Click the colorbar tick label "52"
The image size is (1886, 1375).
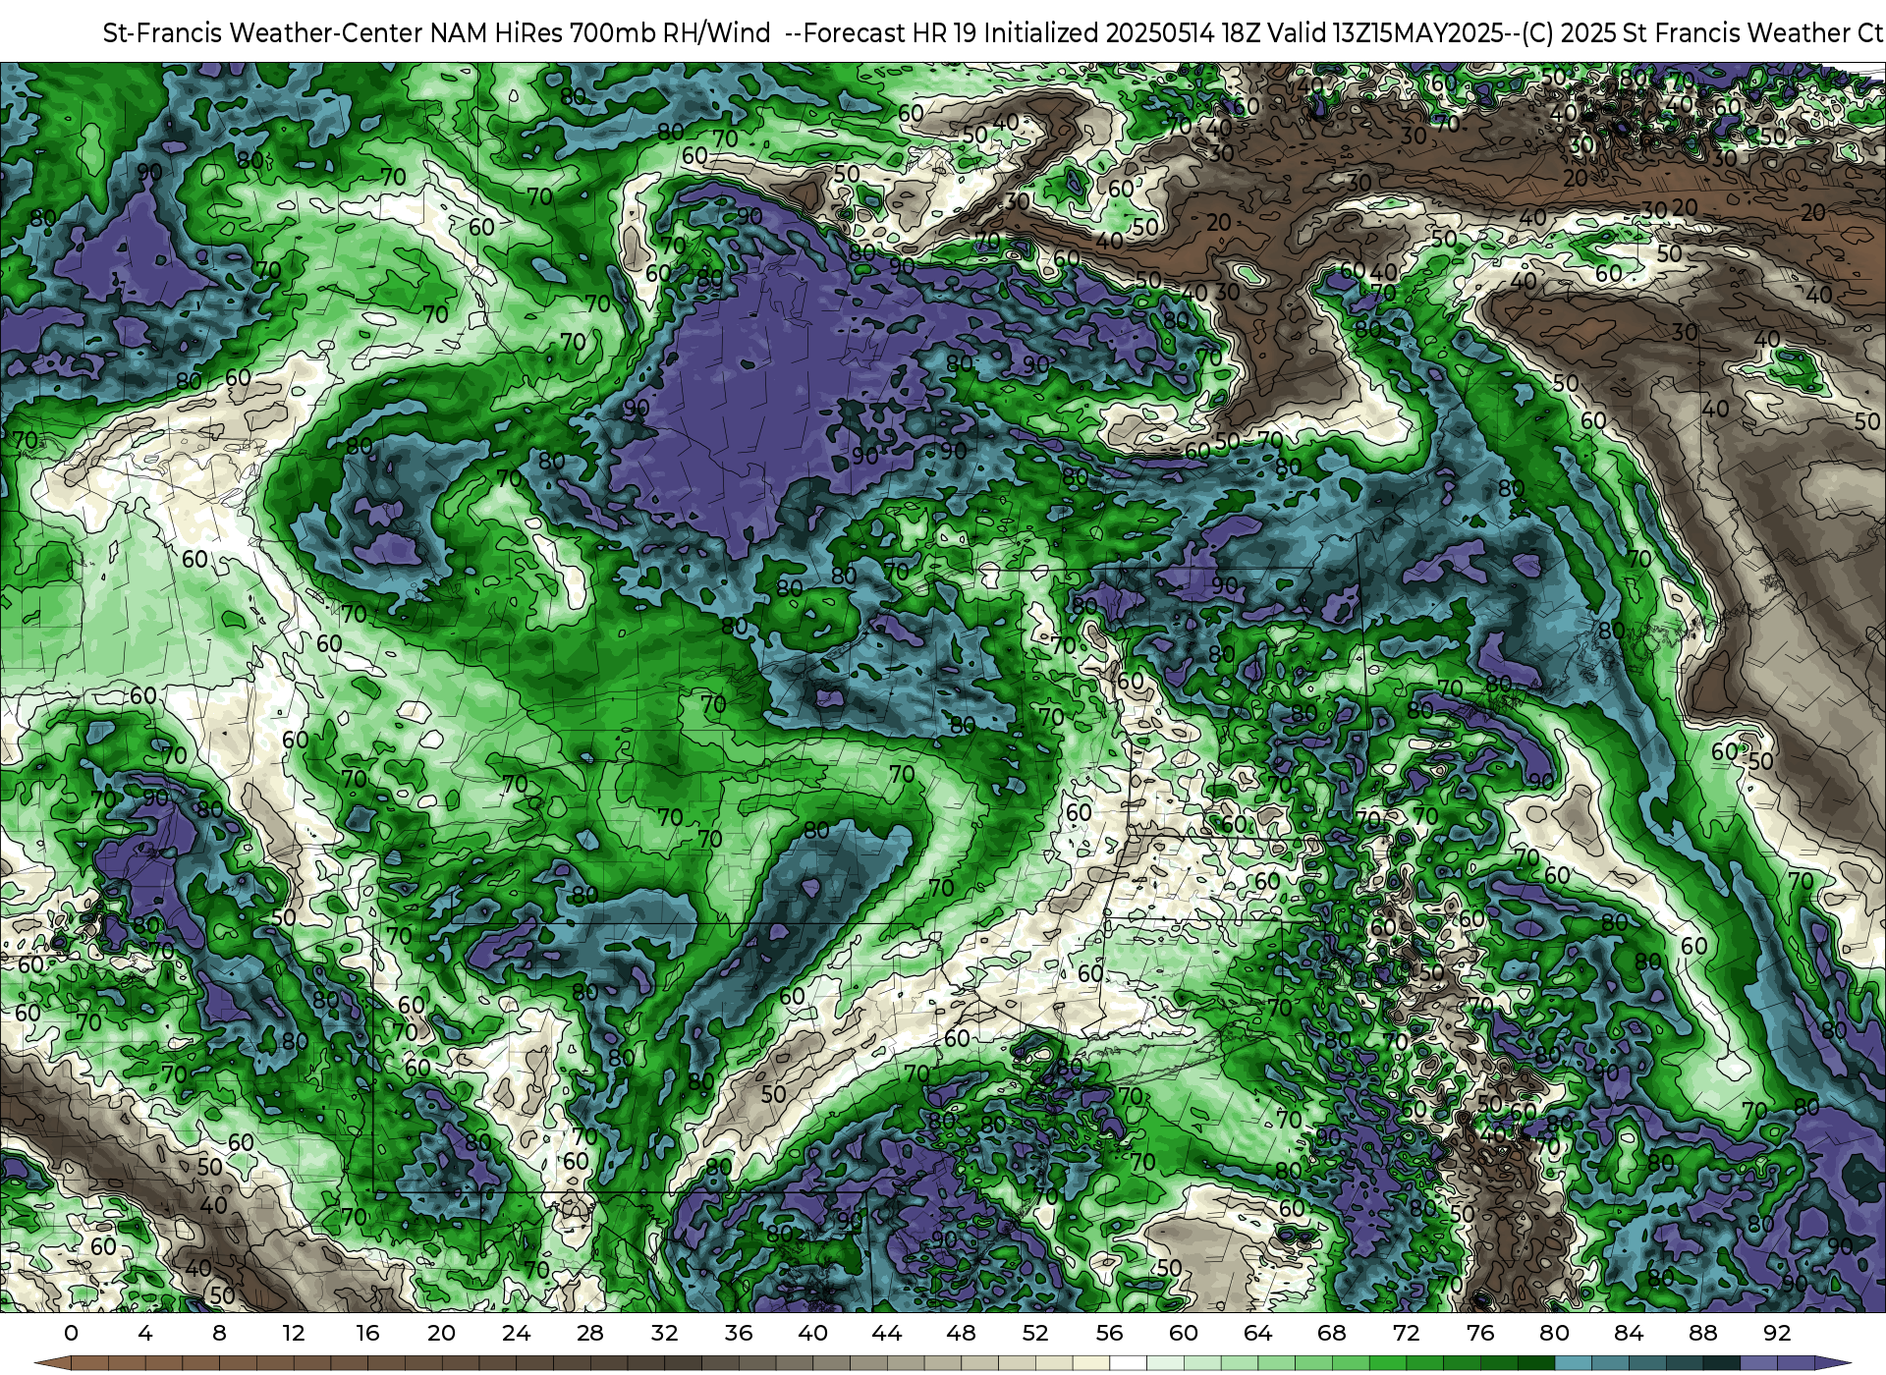pyautogui.click(x=1035, y=1333)
